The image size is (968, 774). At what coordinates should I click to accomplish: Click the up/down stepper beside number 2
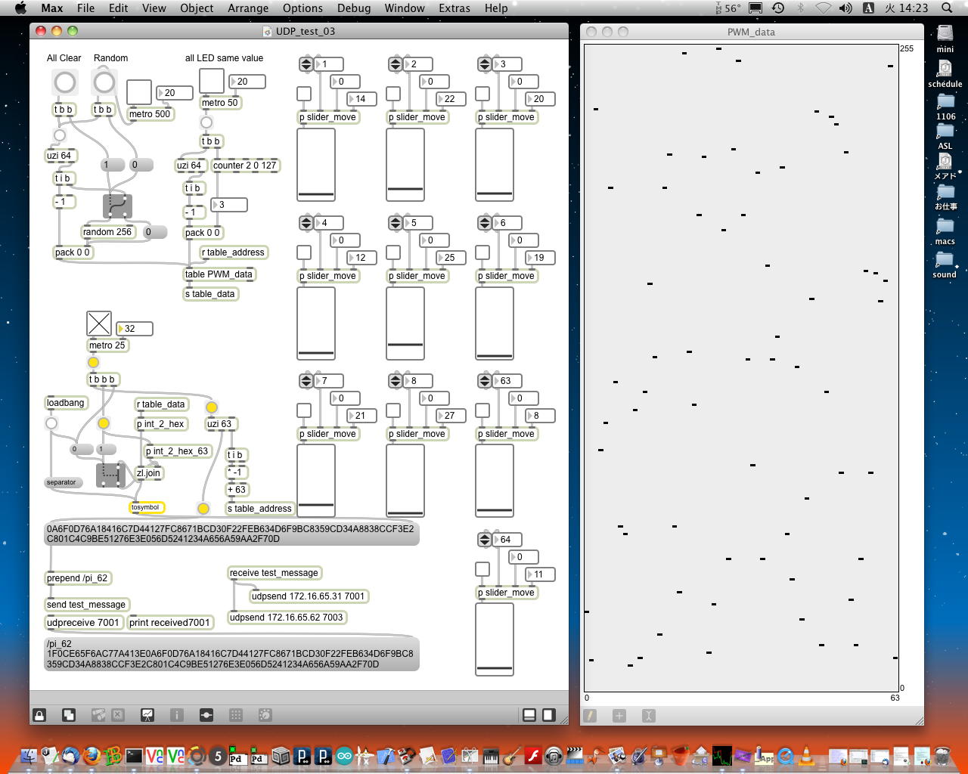[396, 64]
